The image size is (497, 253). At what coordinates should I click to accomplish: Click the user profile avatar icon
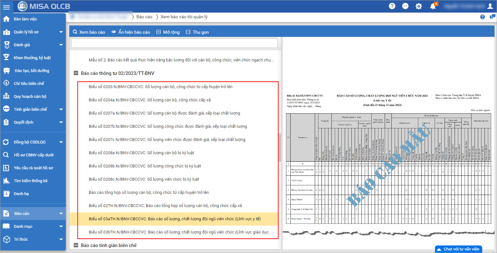pos(490,6)
